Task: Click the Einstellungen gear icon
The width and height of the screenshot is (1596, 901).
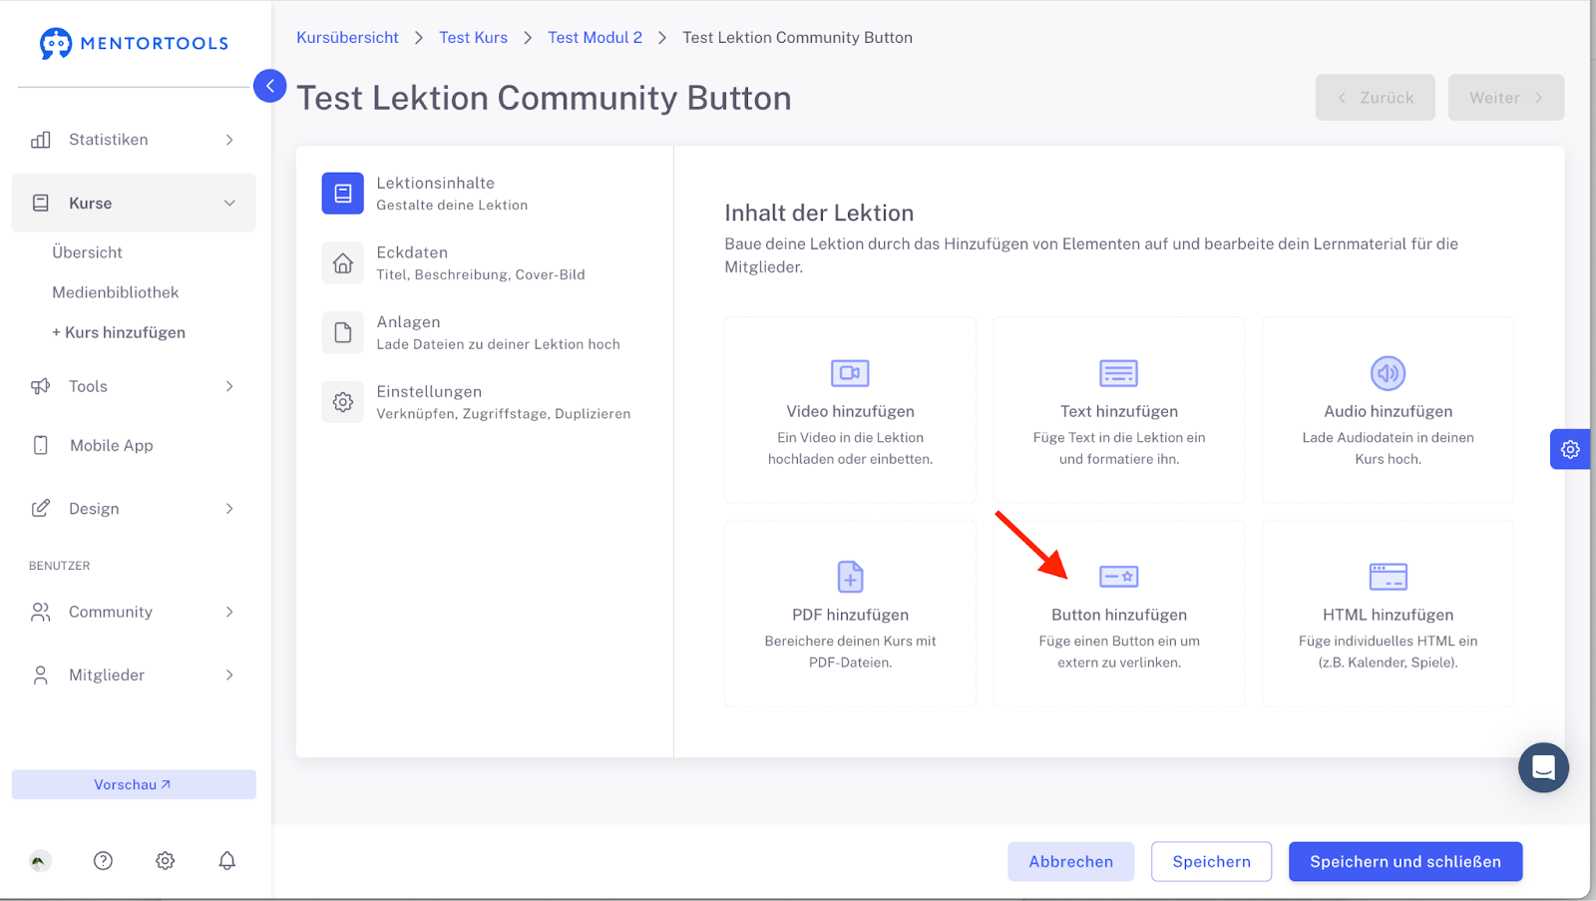Action: 342,402
